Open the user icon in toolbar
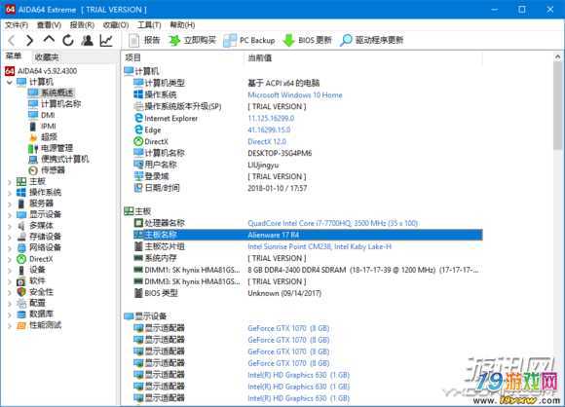565x407 pixels. (87, 40)
